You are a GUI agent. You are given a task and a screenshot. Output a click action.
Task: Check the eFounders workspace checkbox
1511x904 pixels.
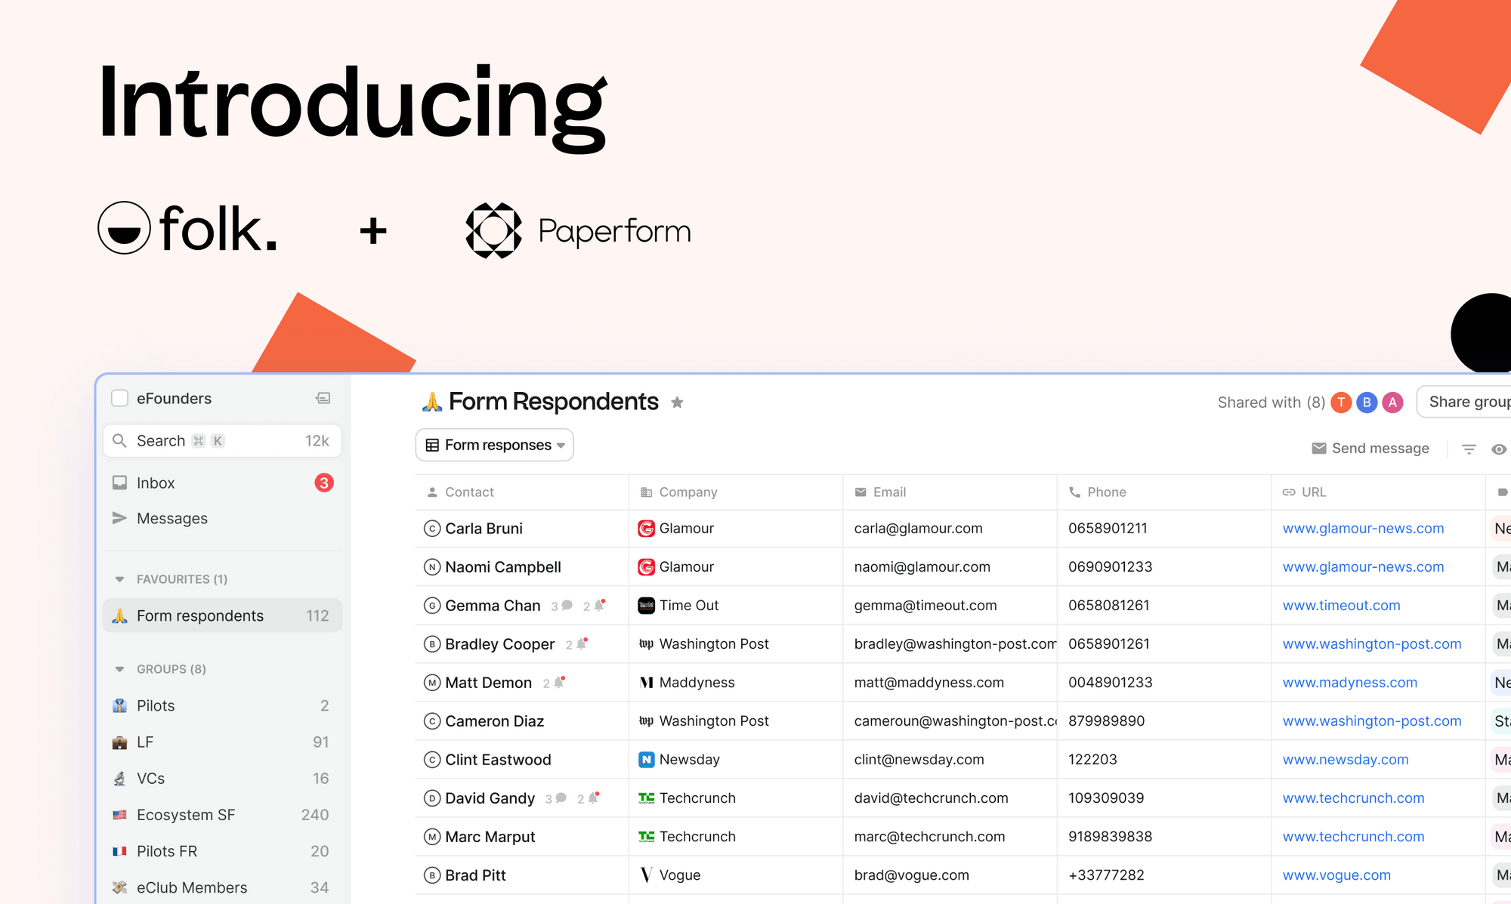(120, 398)
